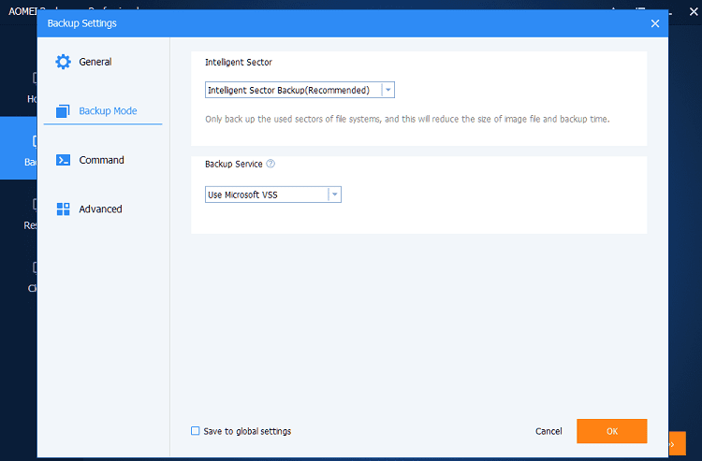
Task: Confirm settings with the OK button
Action: tap(611, 431)
